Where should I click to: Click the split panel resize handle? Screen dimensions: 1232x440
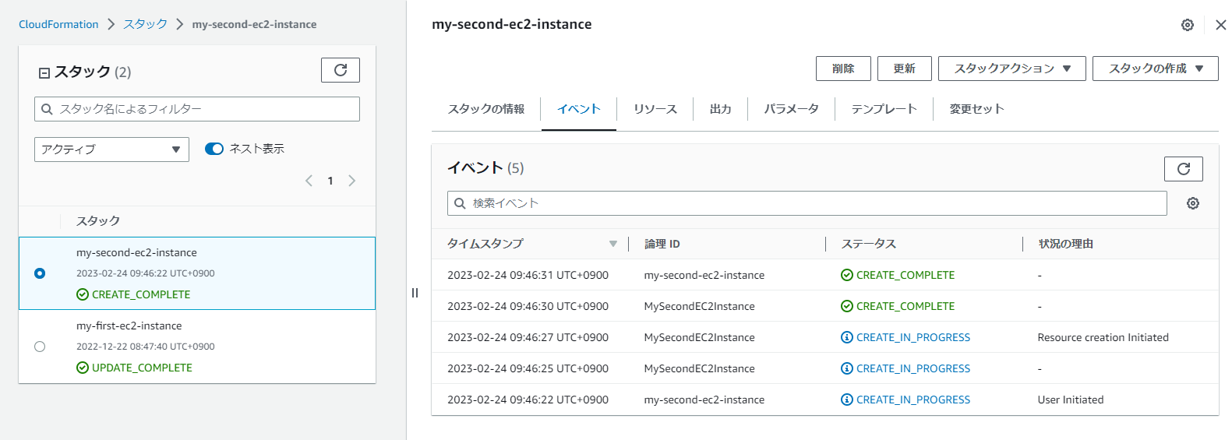tap(415, 293)
